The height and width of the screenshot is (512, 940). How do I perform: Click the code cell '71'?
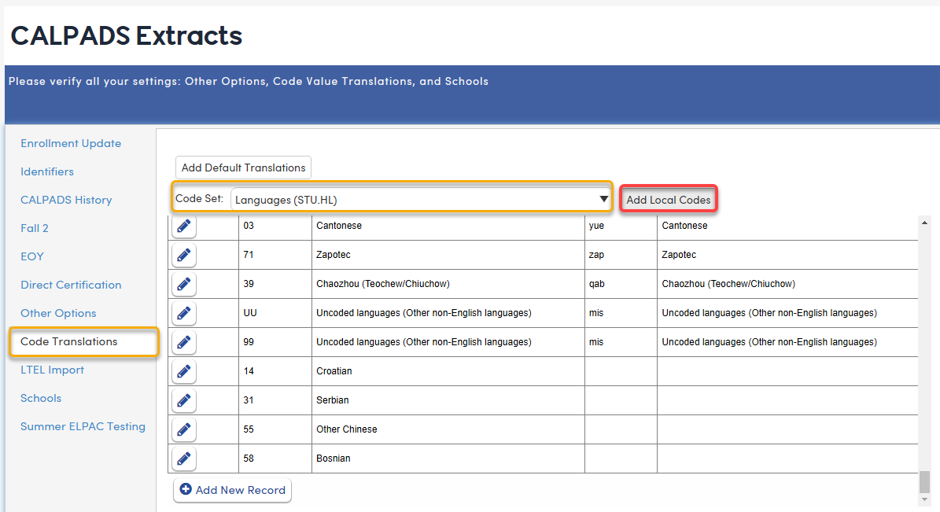(x=275, y=255)
